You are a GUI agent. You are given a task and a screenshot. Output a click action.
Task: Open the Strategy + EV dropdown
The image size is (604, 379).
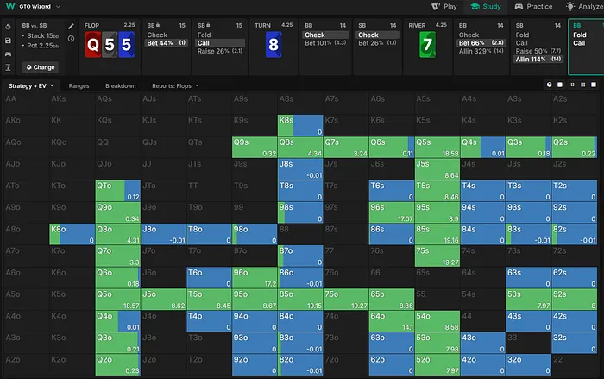(x=31, y=86)
